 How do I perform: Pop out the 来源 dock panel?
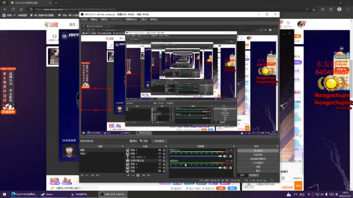coord(166,147)
